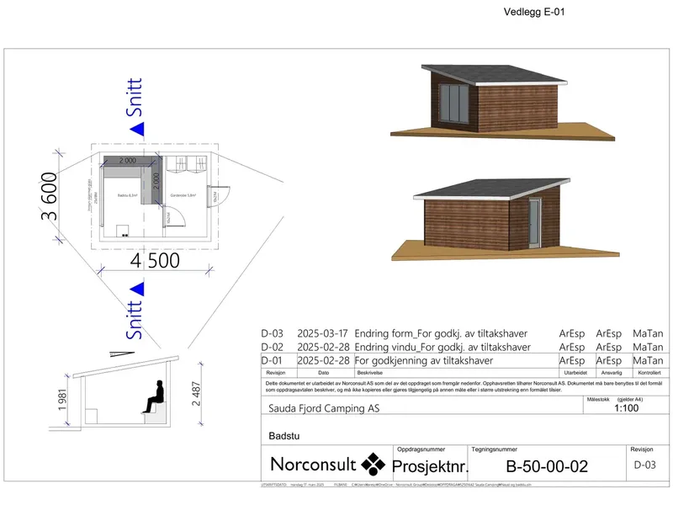Click 'Endring vindu_For godkj. av tiltakshaver'
The width and height of the screenshot is (673, 505).
pos(442,347)
